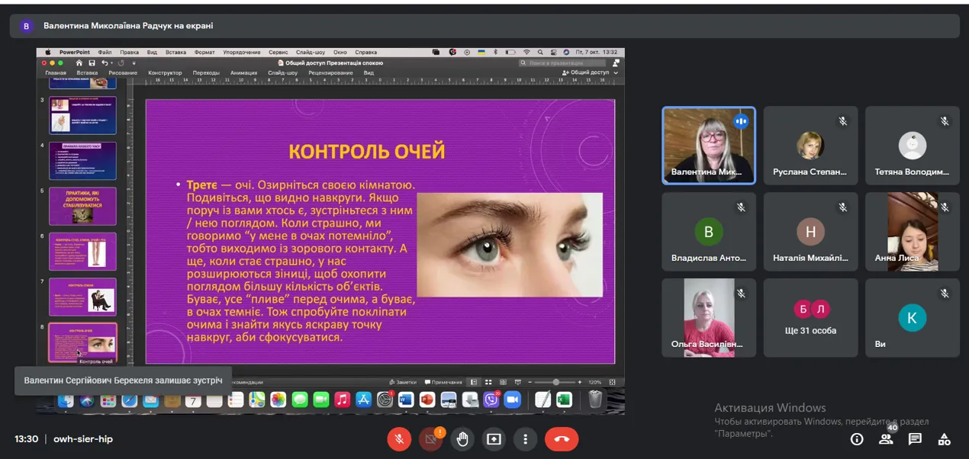
Task: Adjust the zoom slider in PowerPoint status bar
Action: [x=555, y=382]
